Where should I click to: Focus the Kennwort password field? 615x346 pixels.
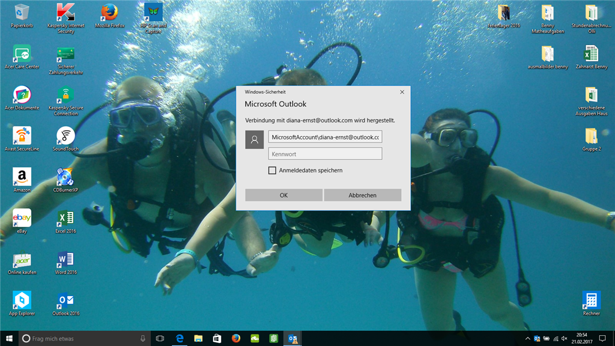325,154
